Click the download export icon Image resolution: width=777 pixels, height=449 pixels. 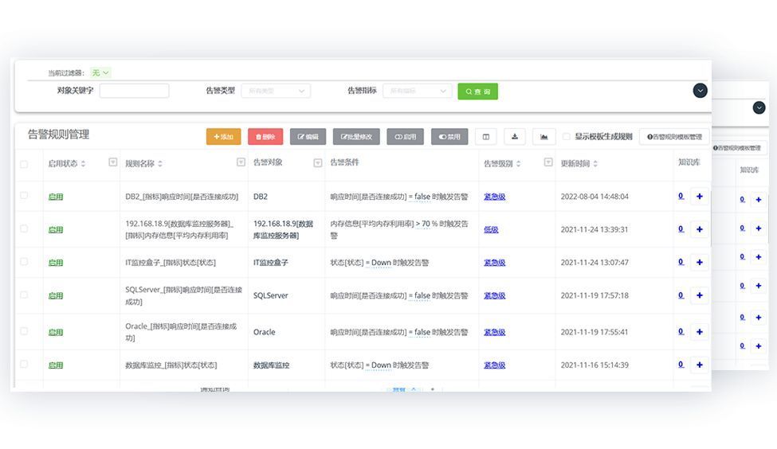click(515, 137)
